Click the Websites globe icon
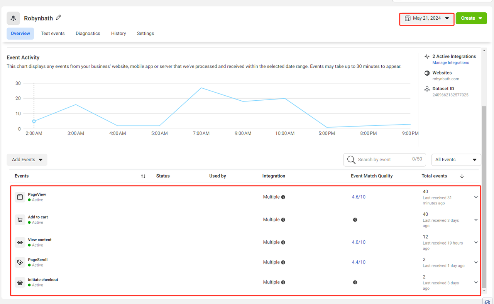494x304 pixels. pyautogui.click(x=427, y=73)
